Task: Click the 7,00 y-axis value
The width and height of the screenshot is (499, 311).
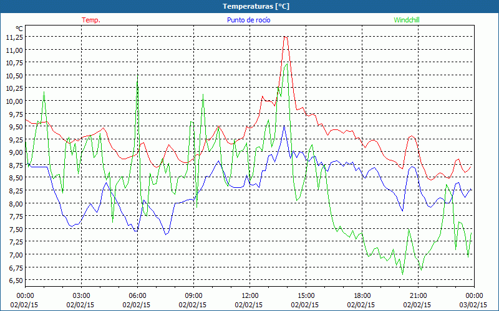Action: (x=16, y=254)
